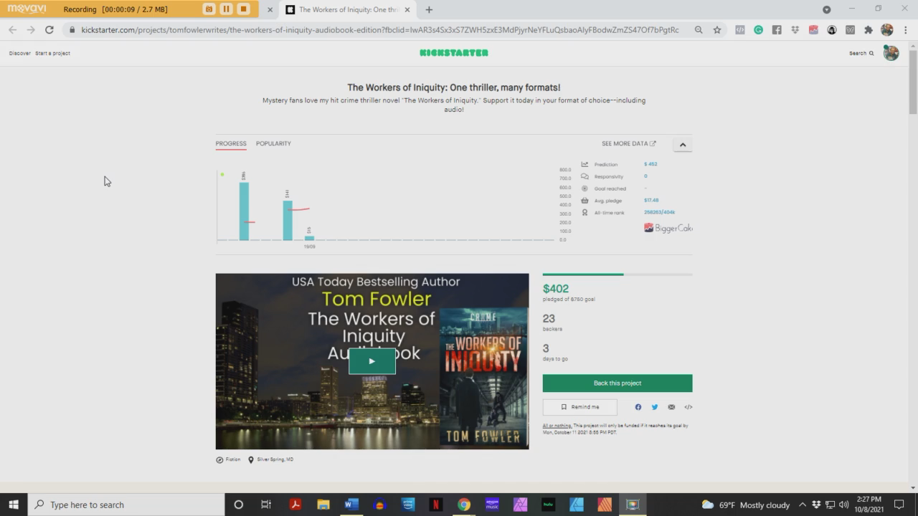Image resolution: width=918 pixels, height=516 pixels.
Task: Open Word from the taskbar
Action: (x=351, y=505)
